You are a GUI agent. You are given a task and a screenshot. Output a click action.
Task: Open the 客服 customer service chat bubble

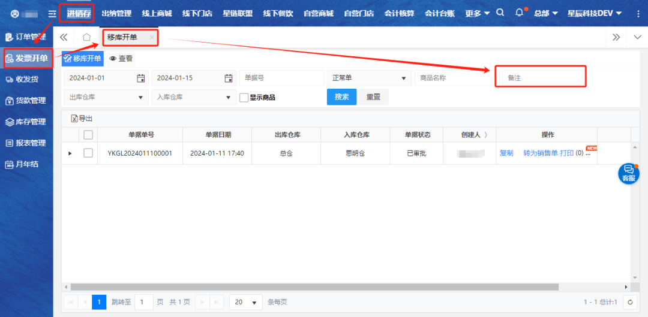(x=628, y=173)
